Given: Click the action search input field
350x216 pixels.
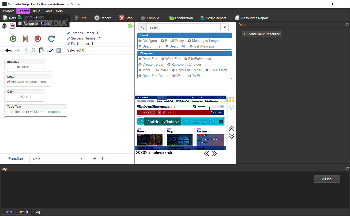Looking at the screenshot, I should click(x=183, y=27).
